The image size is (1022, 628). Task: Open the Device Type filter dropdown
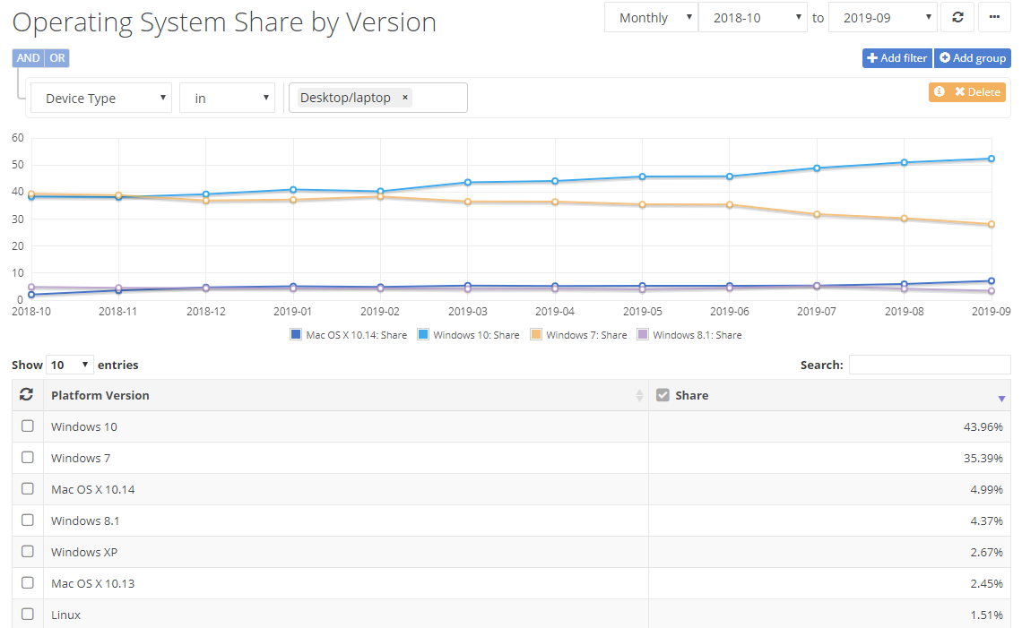pyautogui.click(x=101, y=98)
